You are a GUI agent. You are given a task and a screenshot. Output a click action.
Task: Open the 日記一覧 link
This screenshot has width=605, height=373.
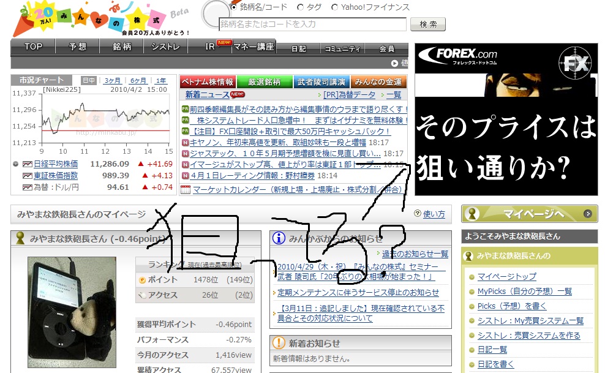coord(492,350)
